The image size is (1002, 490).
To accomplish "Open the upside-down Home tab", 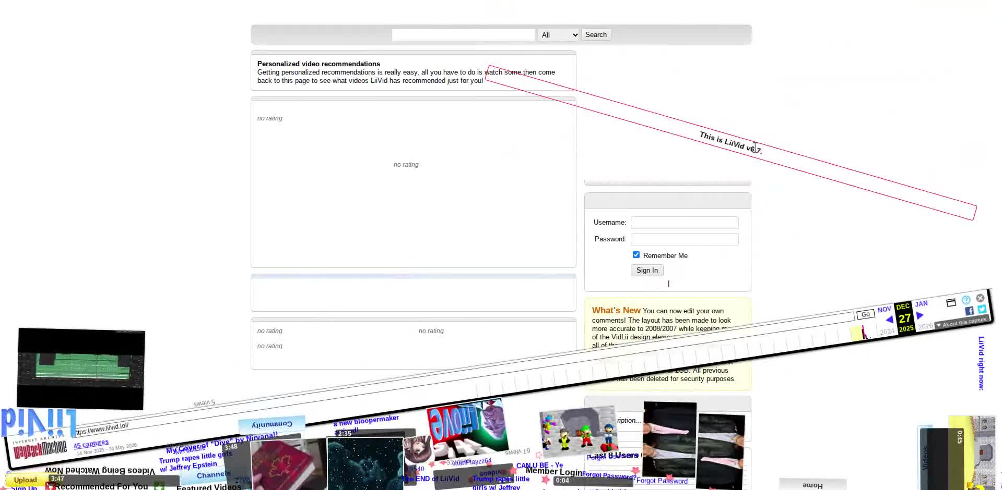I will click(812, 485).
